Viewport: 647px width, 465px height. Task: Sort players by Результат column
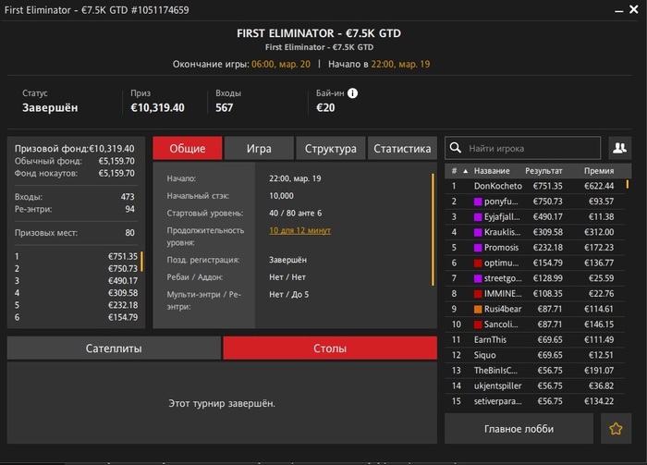coord(543,171)
